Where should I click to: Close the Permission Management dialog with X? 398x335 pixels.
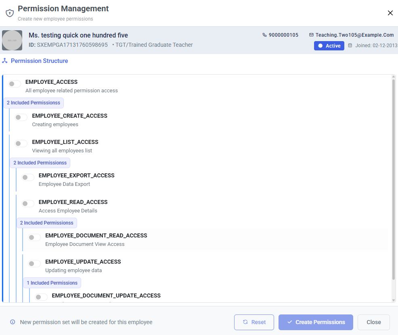[390, 13]
